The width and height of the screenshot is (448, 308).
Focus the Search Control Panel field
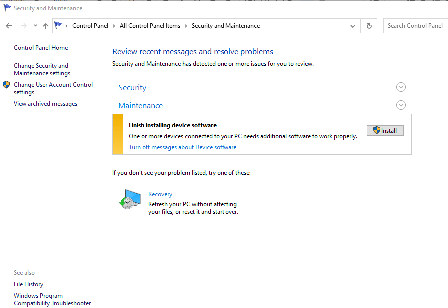(x=416, y=26)
